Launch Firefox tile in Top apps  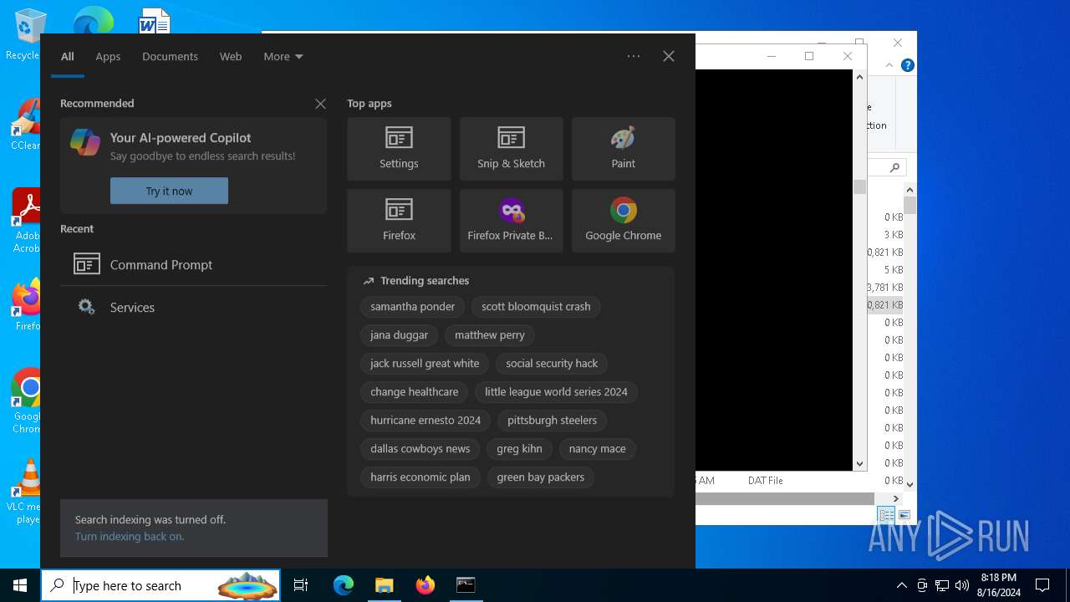[x=399, y=221]
